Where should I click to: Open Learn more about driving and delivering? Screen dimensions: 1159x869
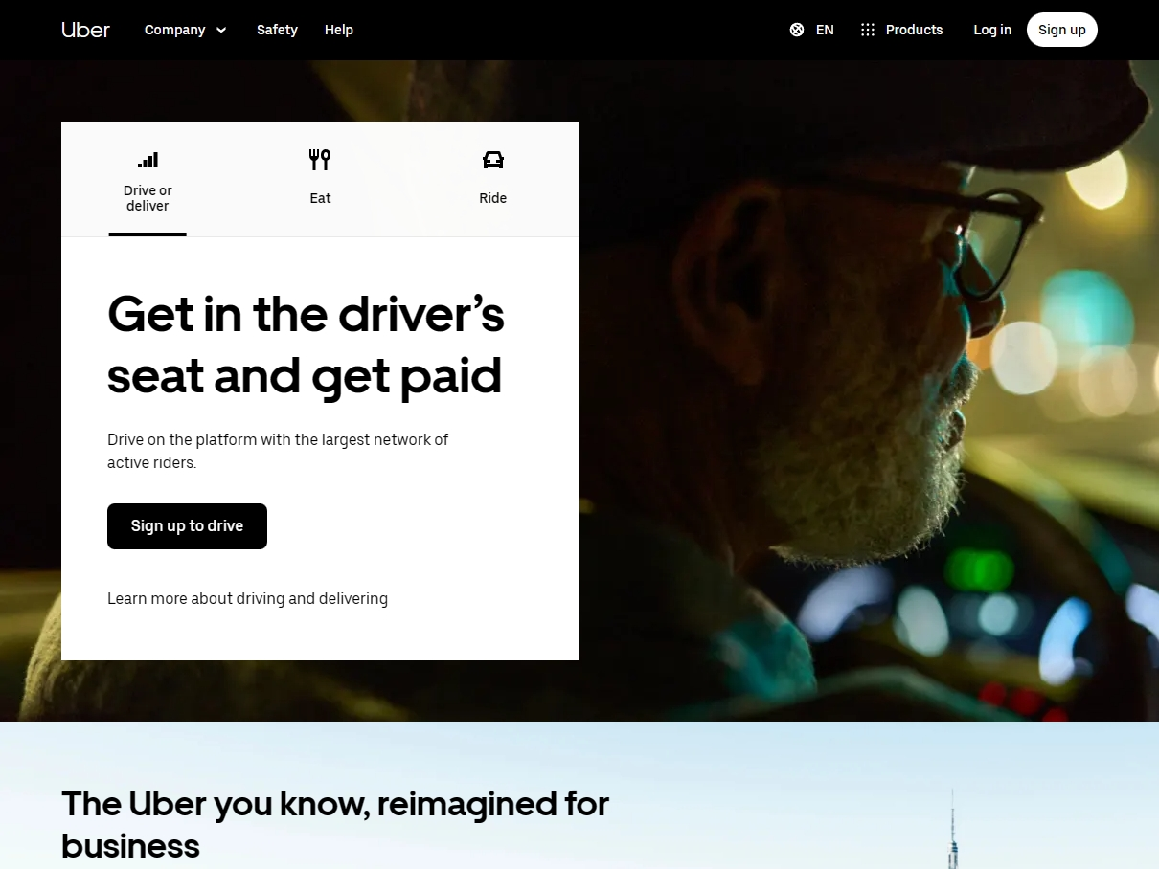tap(247, 599)
